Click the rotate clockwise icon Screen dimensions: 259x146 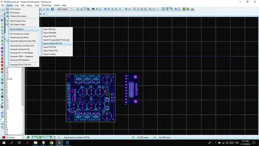click(2, 113)
